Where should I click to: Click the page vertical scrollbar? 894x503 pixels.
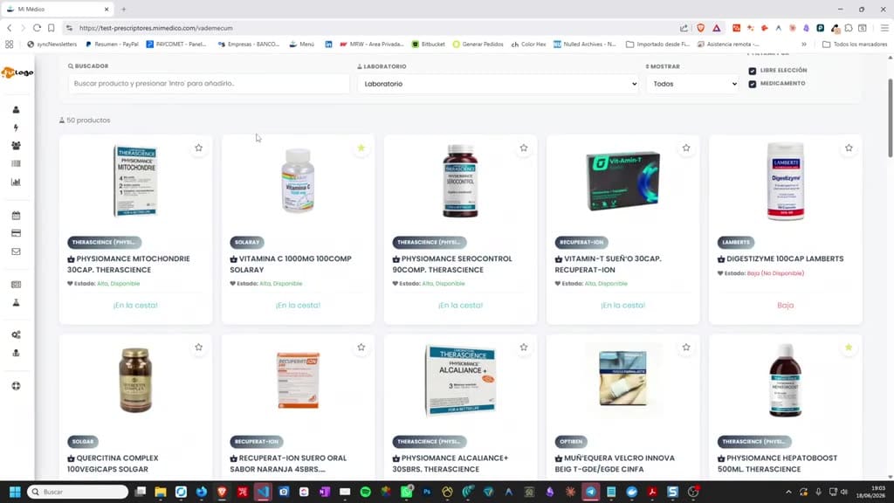coord(890,118)
